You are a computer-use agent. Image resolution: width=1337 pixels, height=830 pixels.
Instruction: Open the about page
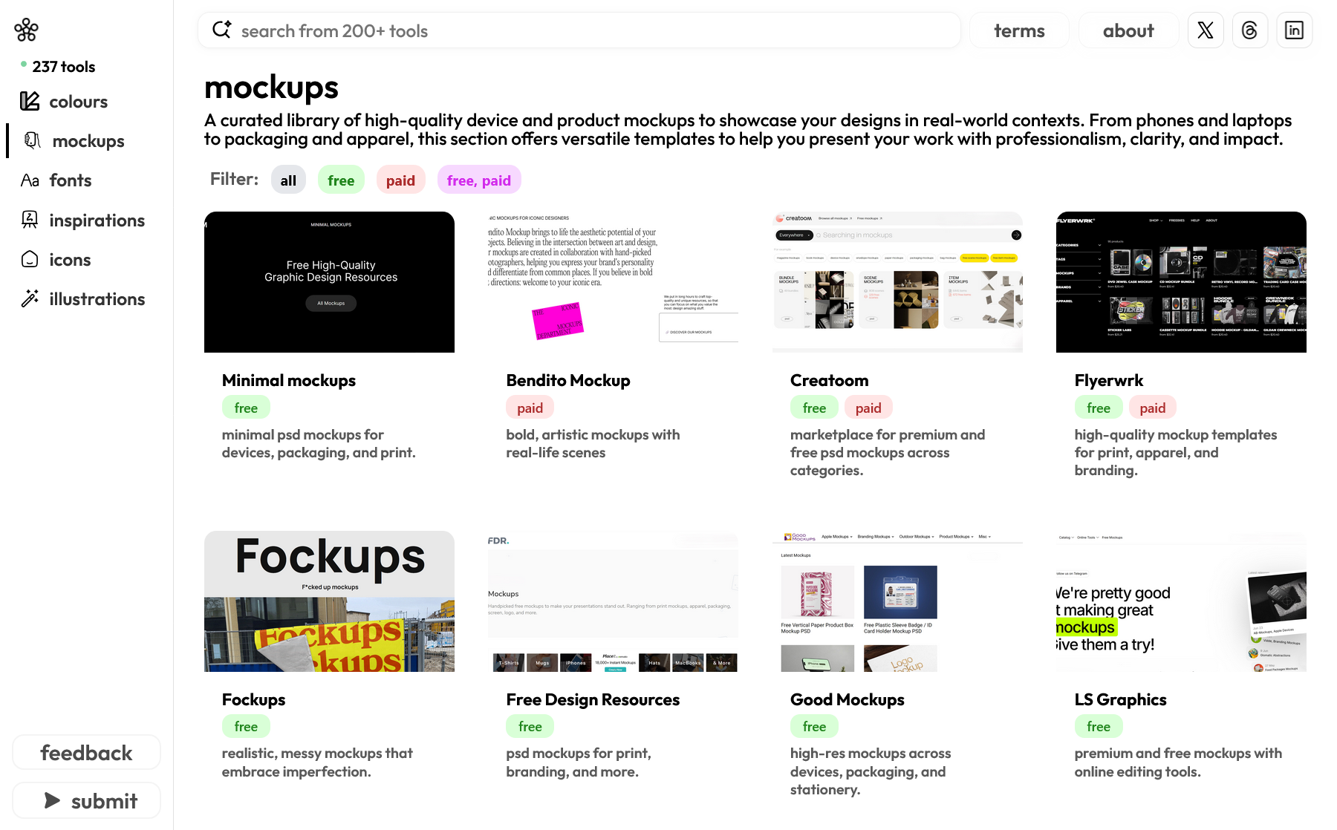(1128, 30)
